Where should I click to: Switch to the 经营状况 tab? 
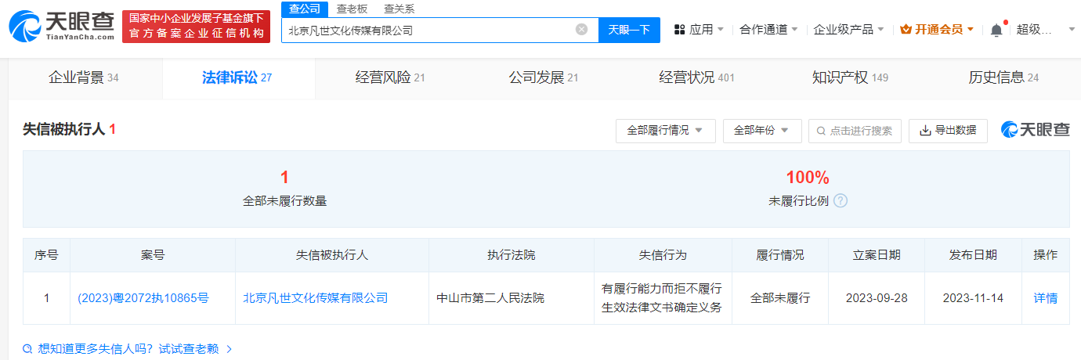[x=697, y=77]
